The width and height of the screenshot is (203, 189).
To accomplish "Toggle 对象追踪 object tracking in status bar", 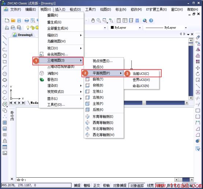I will (137, 185).
